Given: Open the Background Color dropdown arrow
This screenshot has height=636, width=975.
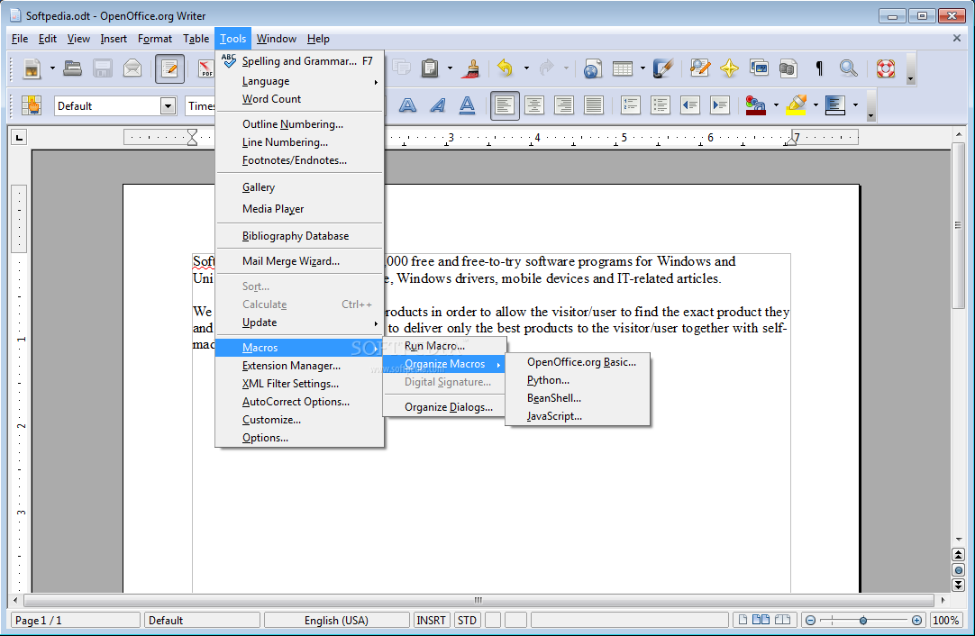Looking at the screenshot, I should pos(856,105).
